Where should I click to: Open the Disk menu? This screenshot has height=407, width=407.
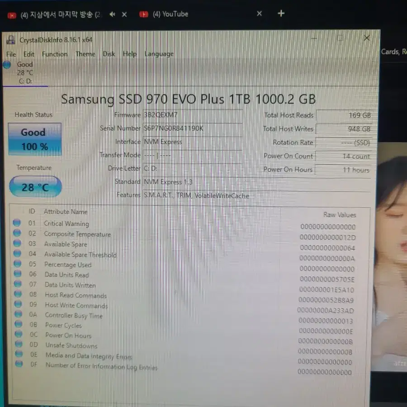pos(109,54)
